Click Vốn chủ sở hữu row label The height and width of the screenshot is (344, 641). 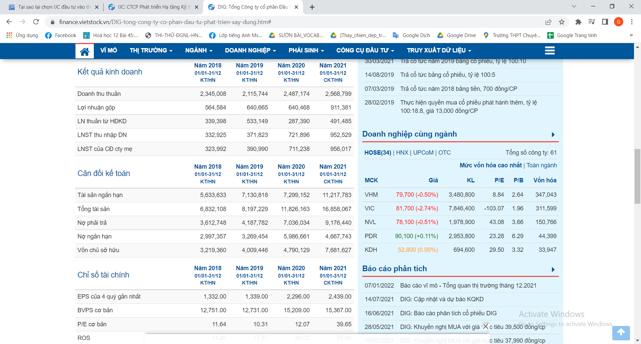point(98,250)
